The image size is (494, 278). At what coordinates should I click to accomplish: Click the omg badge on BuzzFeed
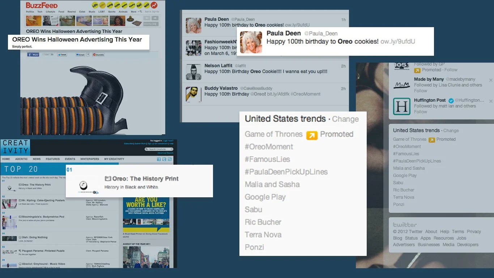[110, 5]
